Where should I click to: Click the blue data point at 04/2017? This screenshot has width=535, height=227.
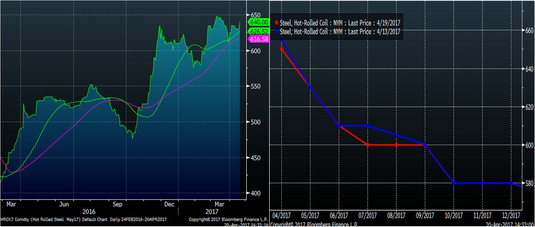point(281,40)
